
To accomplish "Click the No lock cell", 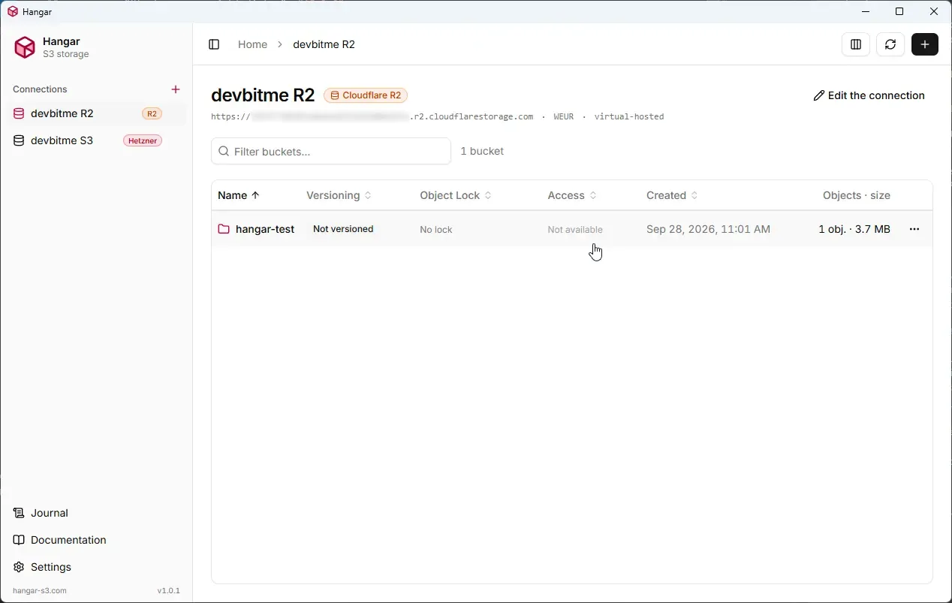I will pos(436,230).
